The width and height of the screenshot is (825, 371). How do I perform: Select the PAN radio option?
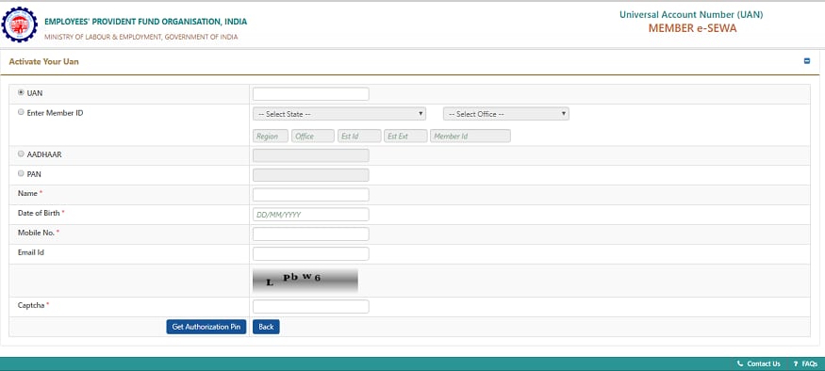coord(21,173)
